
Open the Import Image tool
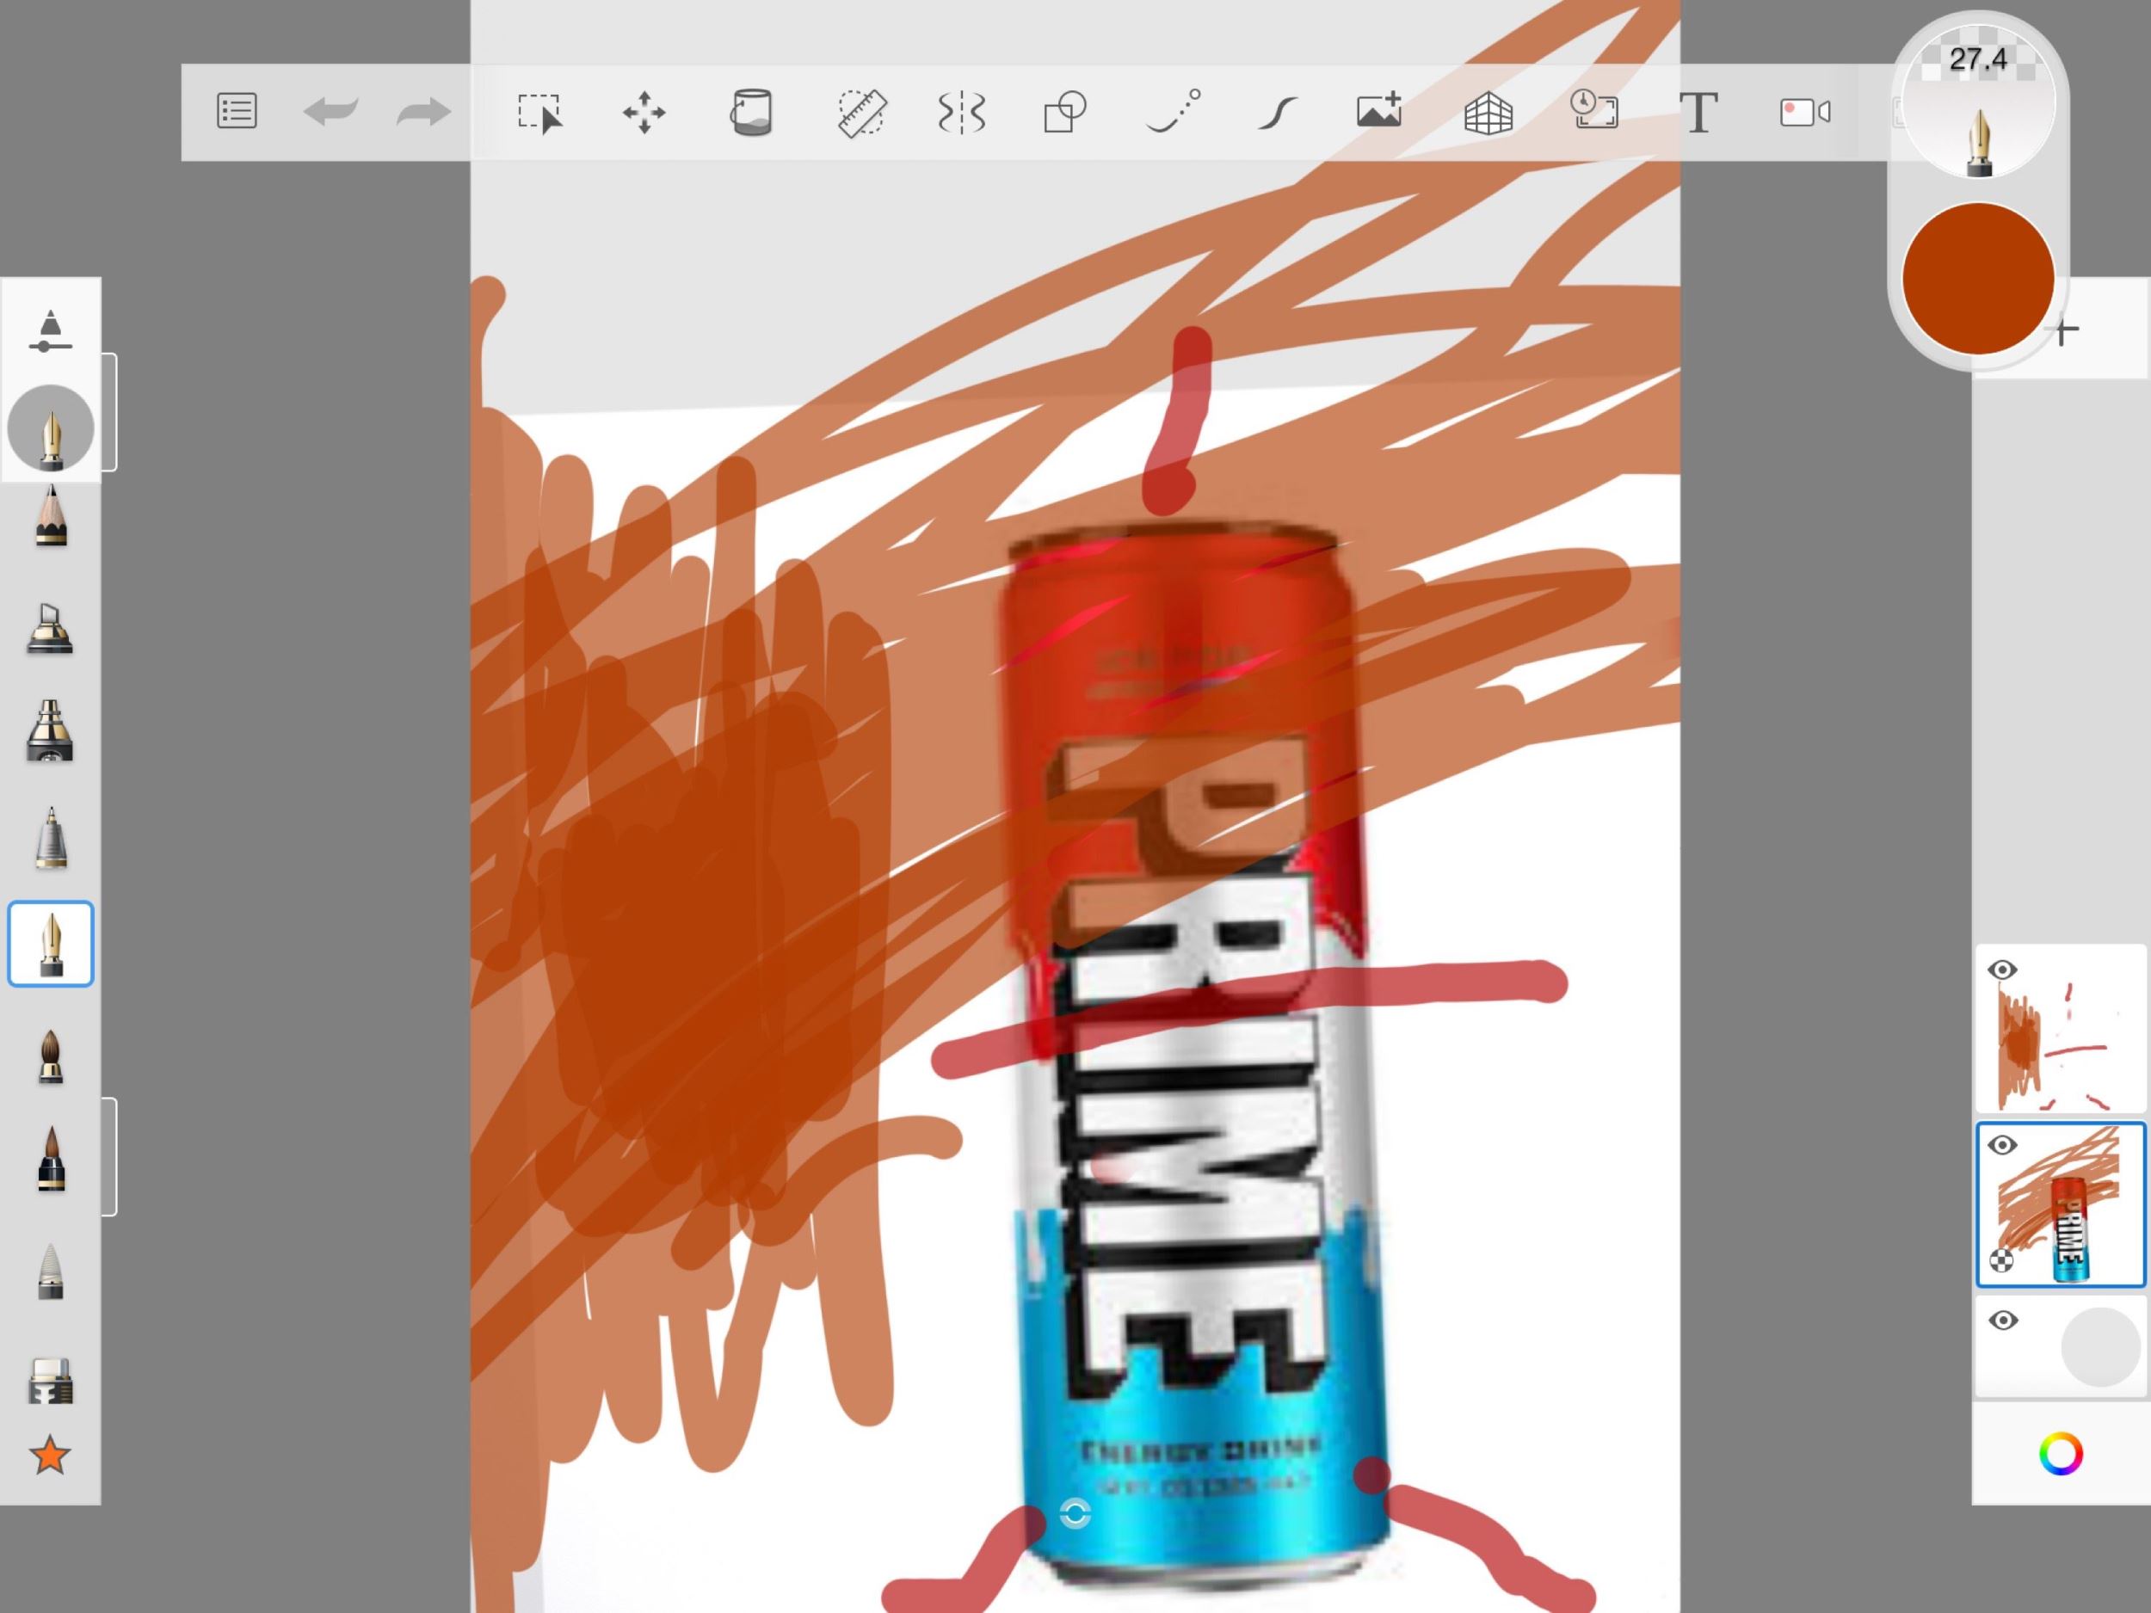[1379, 111]
